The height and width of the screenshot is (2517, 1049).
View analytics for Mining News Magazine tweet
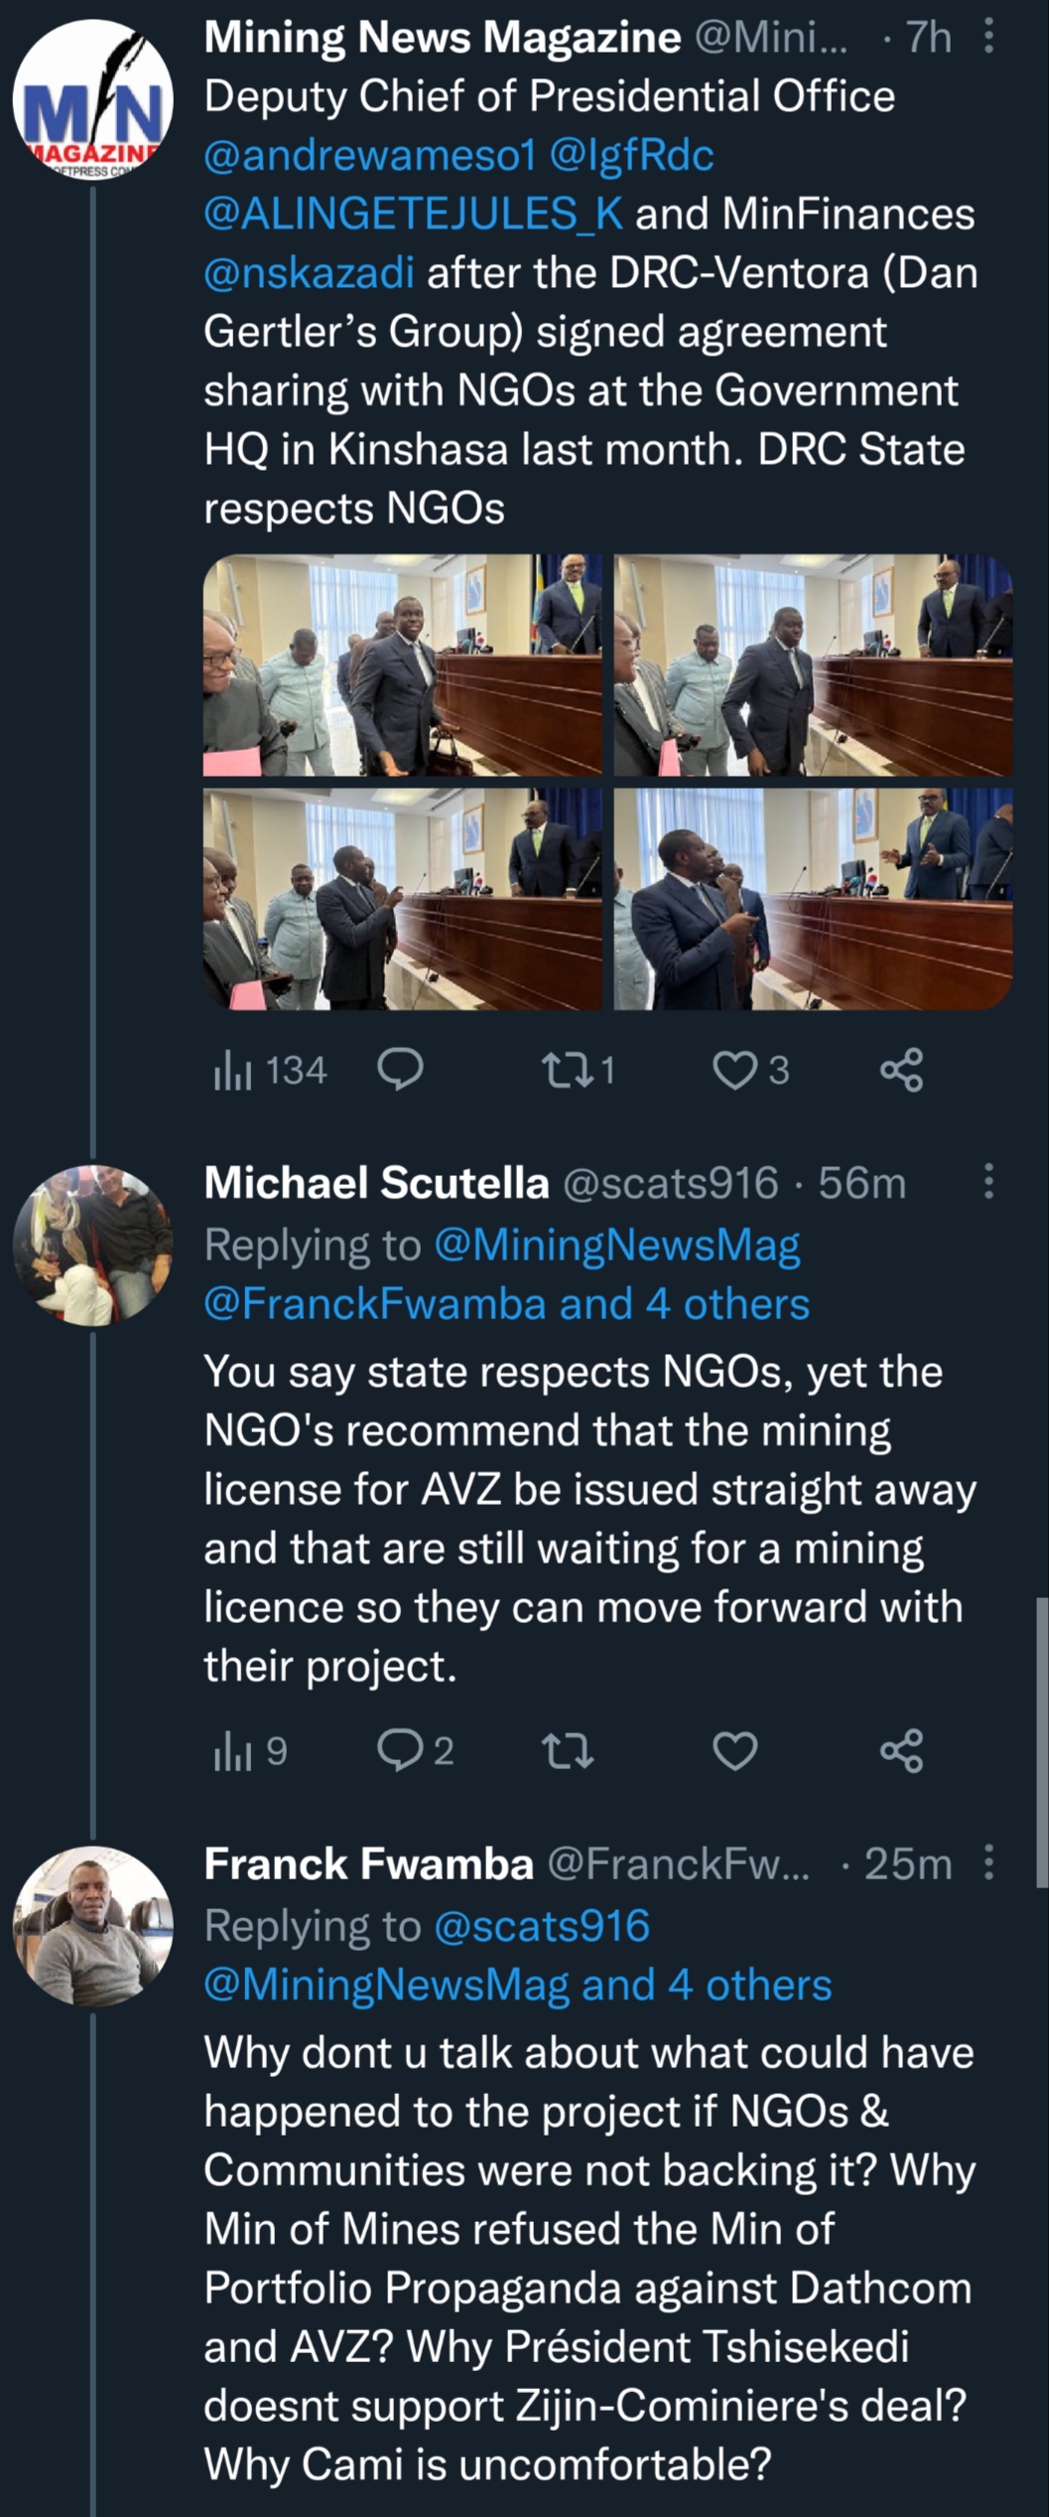point(234,1070)
